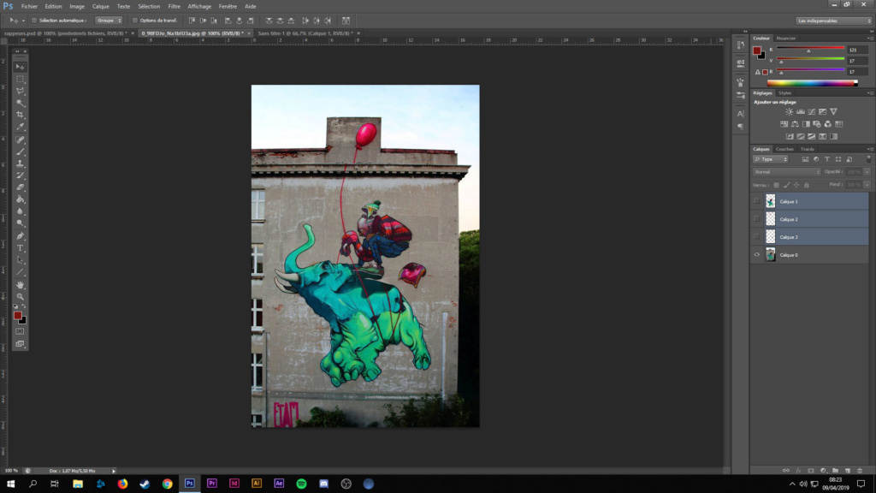Image resolution: width=876 pixels, height=493 pixels.
Task: Select the Rectangular Marquee tool
Action: click(x=21, y=79)
